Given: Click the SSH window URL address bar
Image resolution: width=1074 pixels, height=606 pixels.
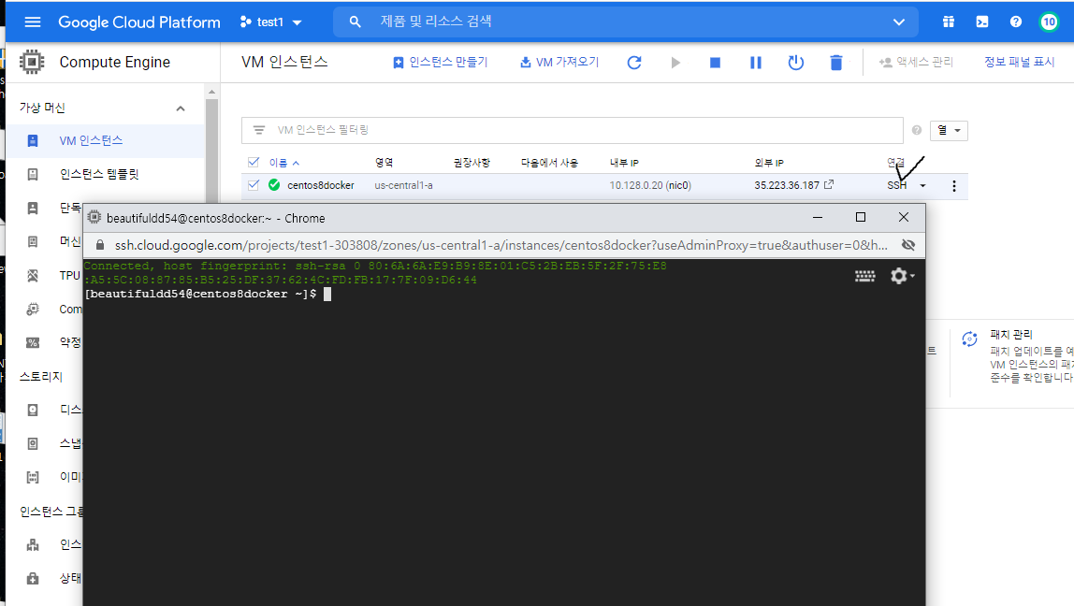Looking at the screenshot, I should (501, 245).
